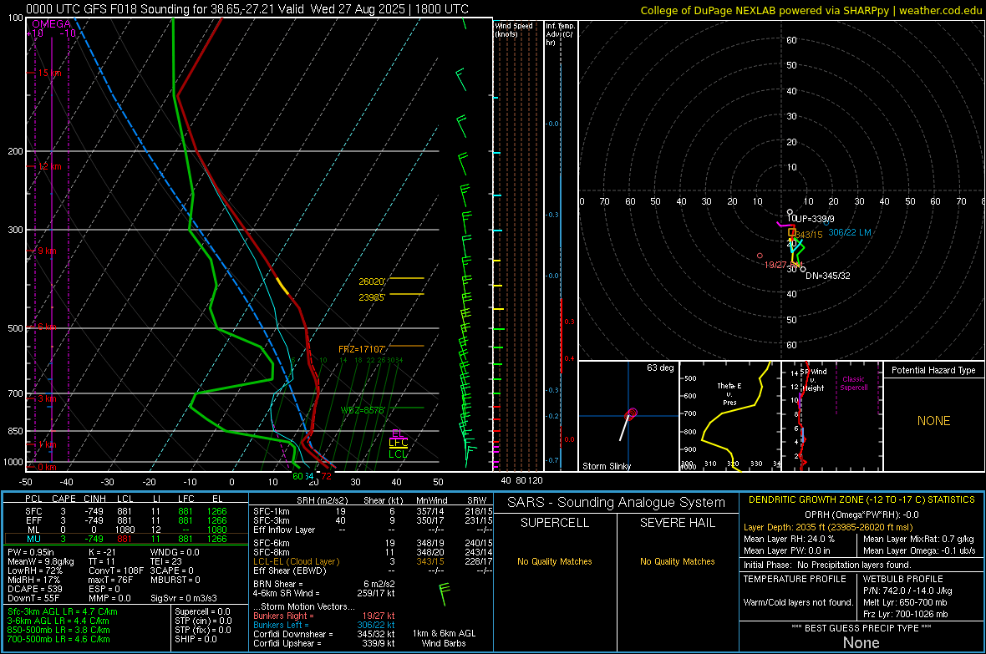Click the DN=345/32 hodograph label
Viewport: 986px width, 654px height.
coord(827,276)
